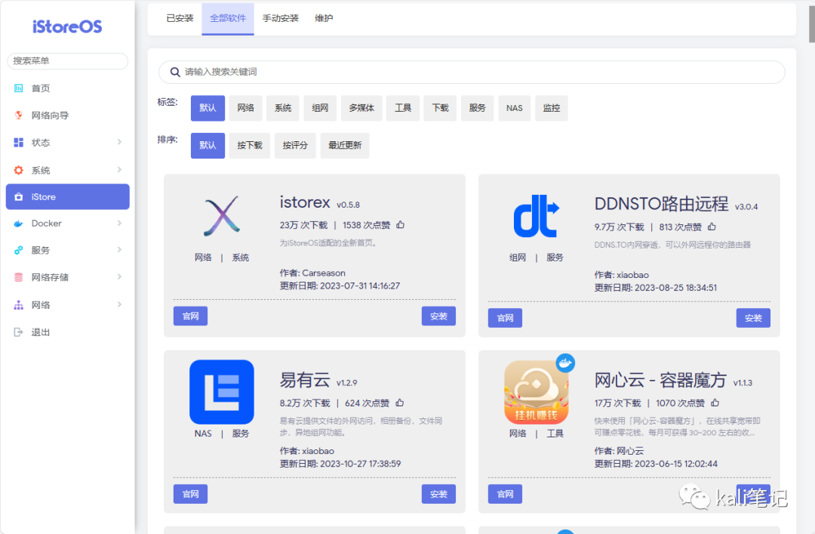Install the 易有云 app

pyautogui.click(x=438, y=494)
